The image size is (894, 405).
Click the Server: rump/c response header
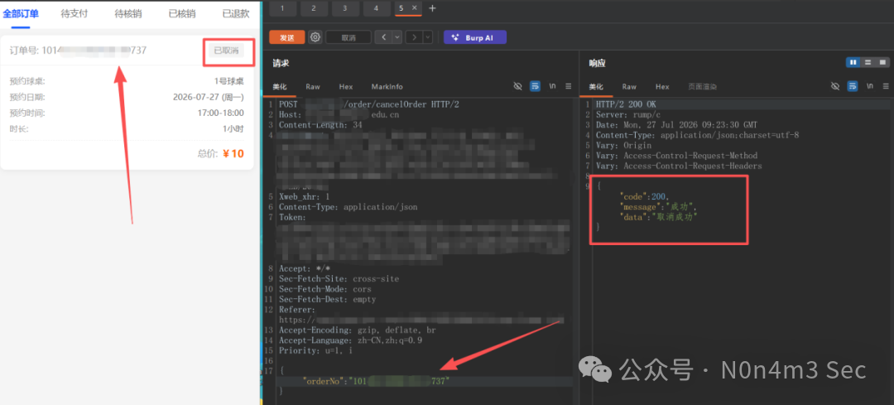coord(627,115)
